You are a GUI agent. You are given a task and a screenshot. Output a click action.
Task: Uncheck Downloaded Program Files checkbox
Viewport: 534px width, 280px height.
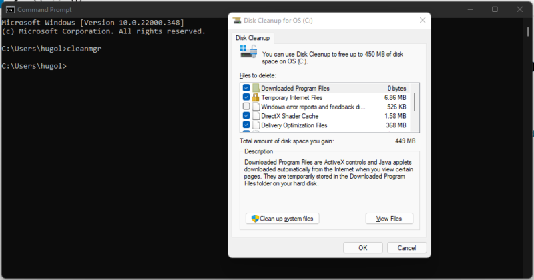(x=246, y=88)
